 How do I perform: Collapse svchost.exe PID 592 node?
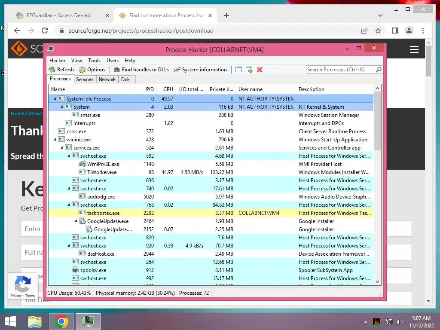69,156
